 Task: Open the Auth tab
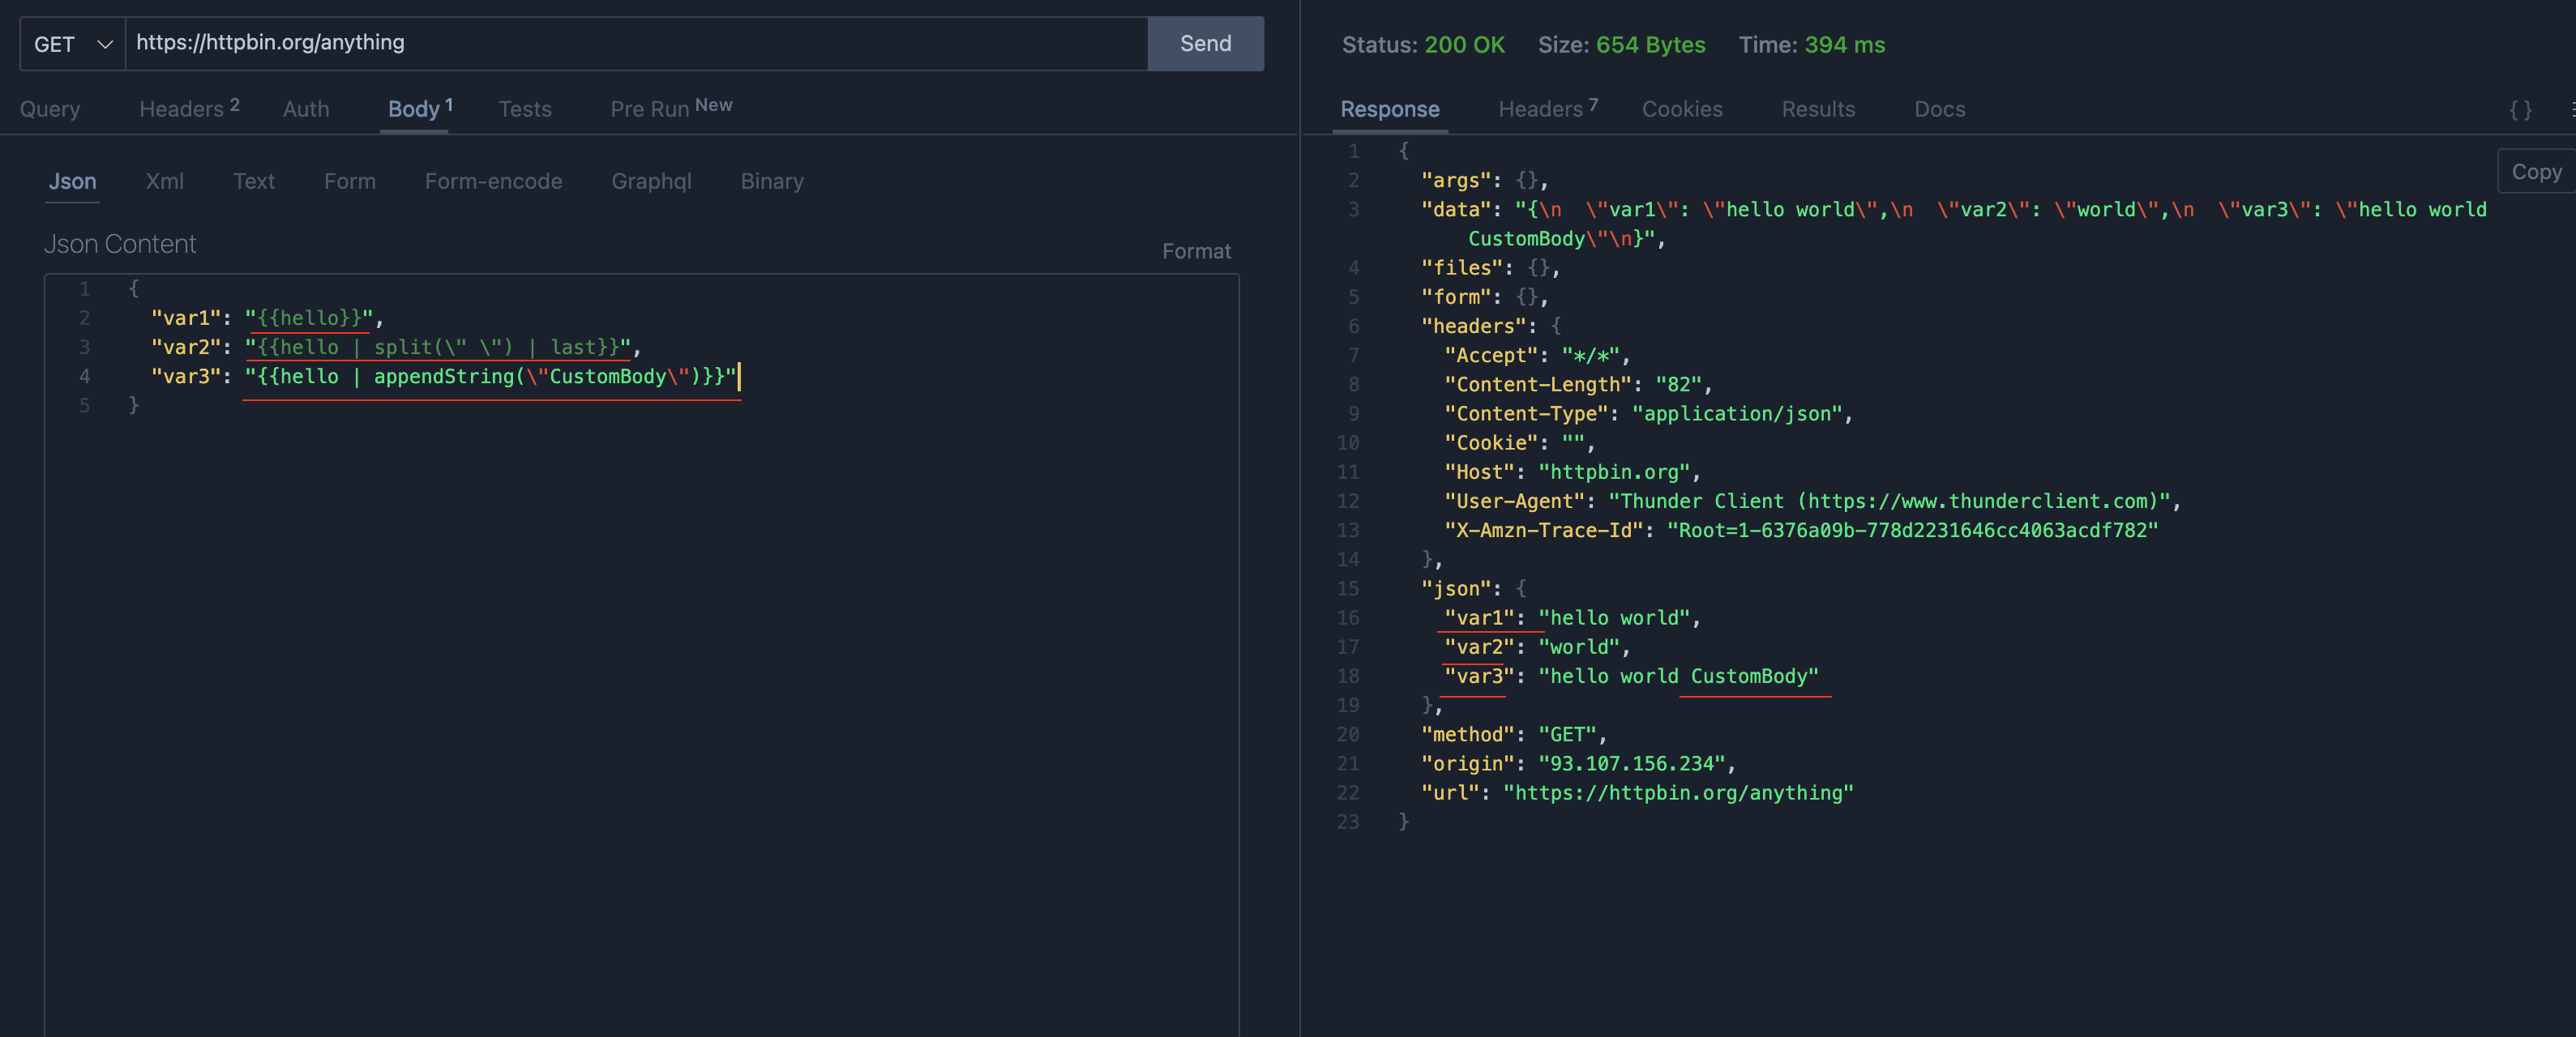(305, 110)
